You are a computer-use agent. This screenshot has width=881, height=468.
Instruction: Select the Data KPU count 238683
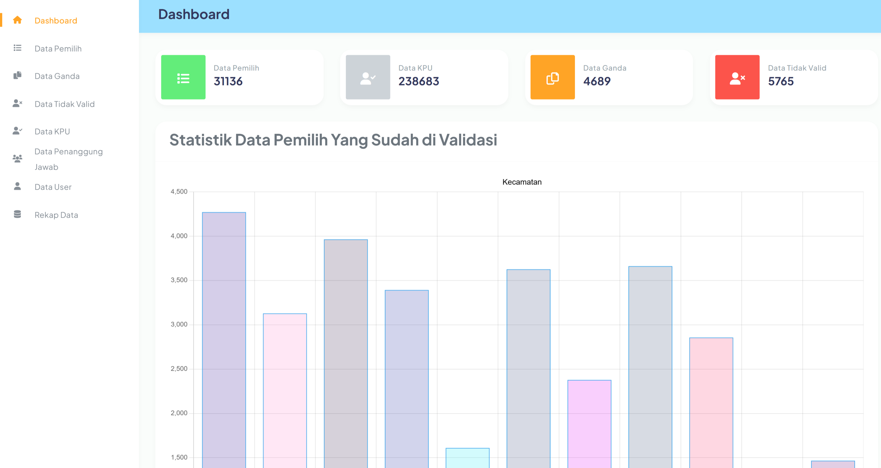(x=419, y=81)
